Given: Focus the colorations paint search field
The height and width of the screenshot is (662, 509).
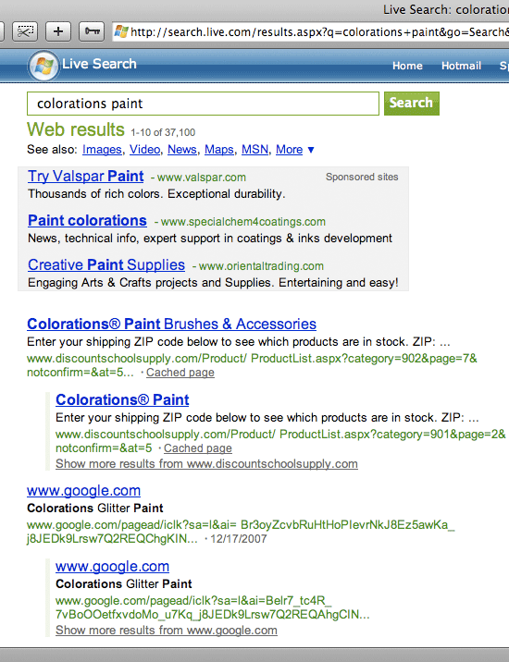Looking at the screenshot, I should tap(203, 104).
